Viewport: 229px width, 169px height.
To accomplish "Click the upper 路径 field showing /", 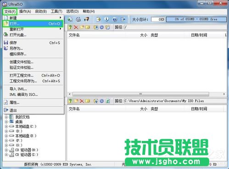I will tap(176, 27).
